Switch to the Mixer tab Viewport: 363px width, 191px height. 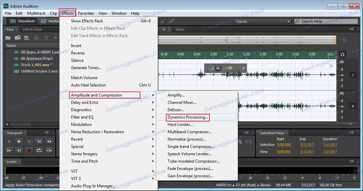tap(180, 29)
